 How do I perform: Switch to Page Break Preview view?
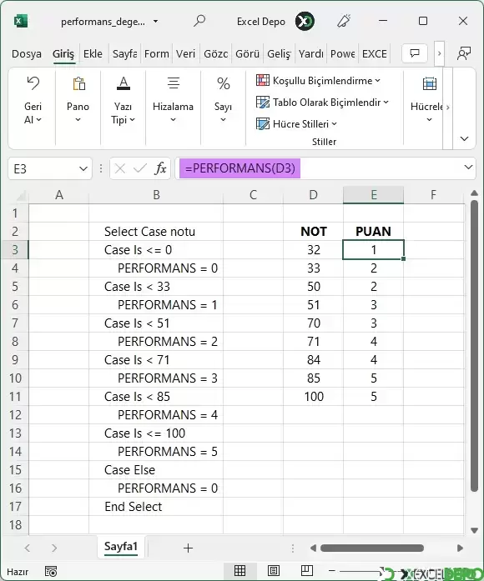point(307,571)
